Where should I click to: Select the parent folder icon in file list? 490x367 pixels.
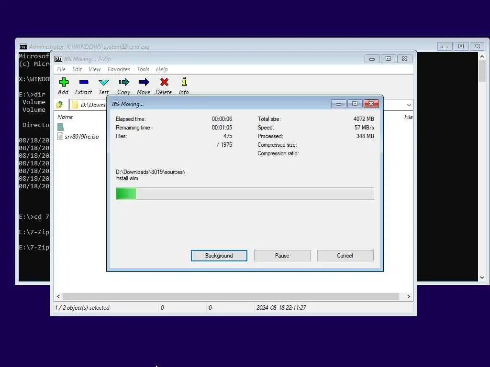point(61,127)
